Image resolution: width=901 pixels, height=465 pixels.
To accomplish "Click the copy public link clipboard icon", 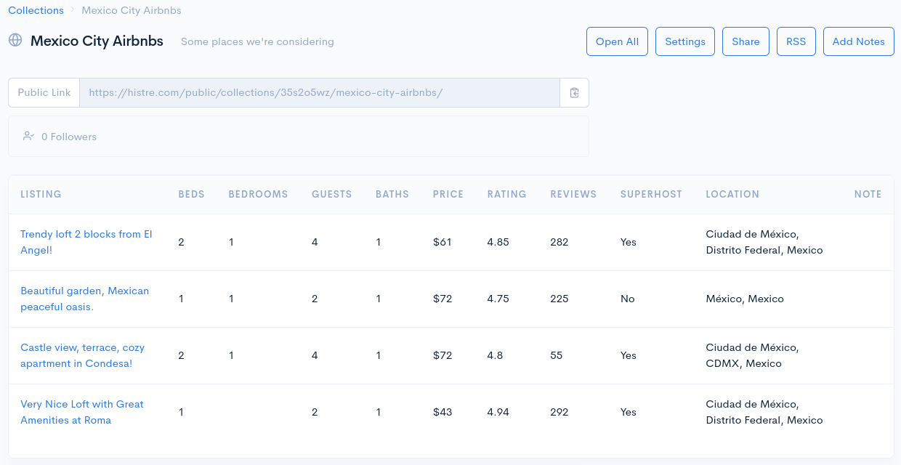I will pyautogui.click(x=574, y=93).
